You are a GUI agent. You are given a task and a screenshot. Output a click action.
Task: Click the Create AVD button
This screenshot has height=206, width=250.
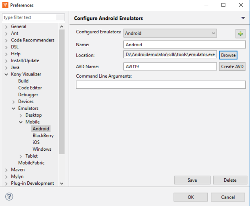232,67
